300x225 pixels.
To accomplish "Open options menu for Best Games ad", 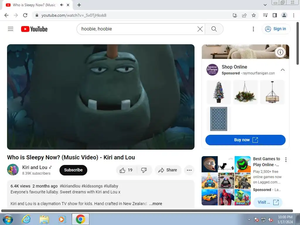I will (286, 160).
